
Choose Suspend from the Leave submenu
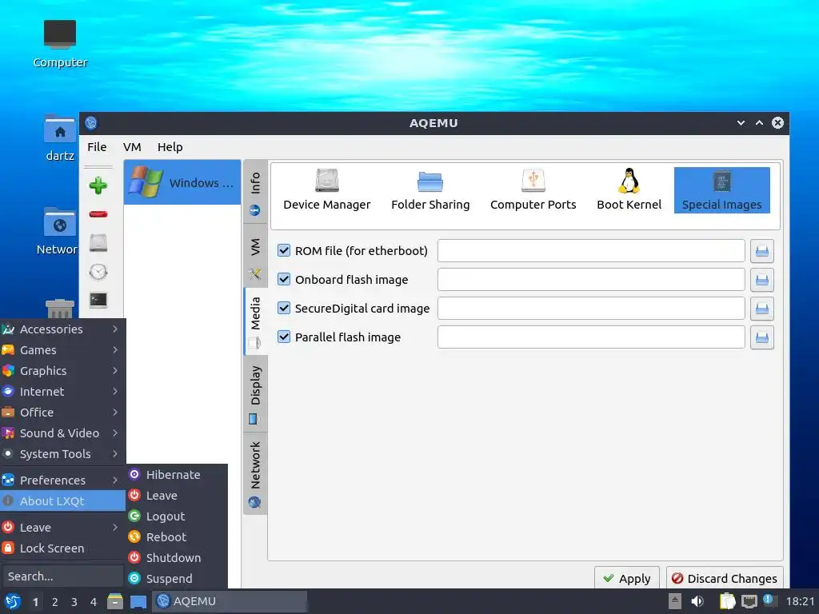tap(177, 579)
